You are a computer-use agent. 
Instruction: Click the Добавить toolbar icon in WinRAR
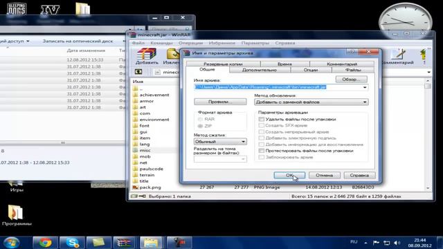coord(147,56)
